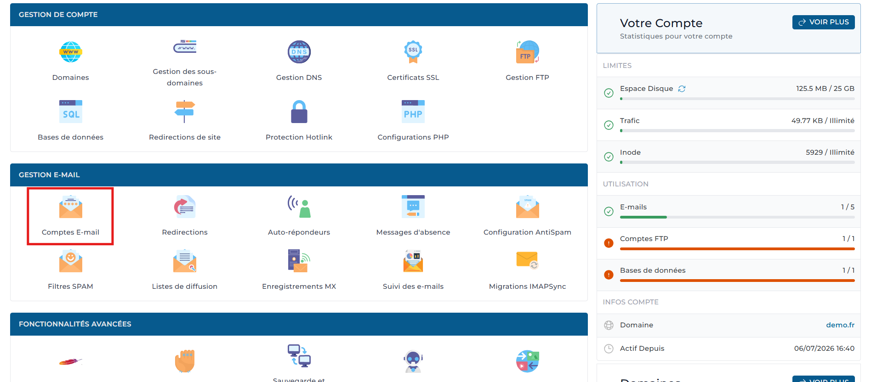The image size is (871, 382).
Task: Open the Messages d'absence icon
Action: coord(413,207)
